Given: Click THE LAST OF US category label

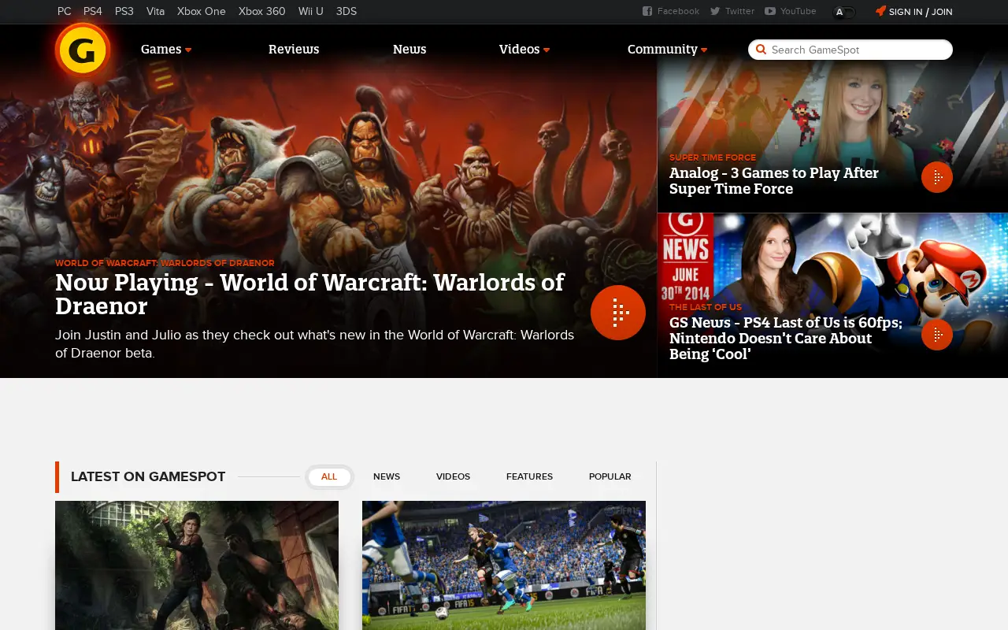Looking at the screenshot, I should 706,307.
